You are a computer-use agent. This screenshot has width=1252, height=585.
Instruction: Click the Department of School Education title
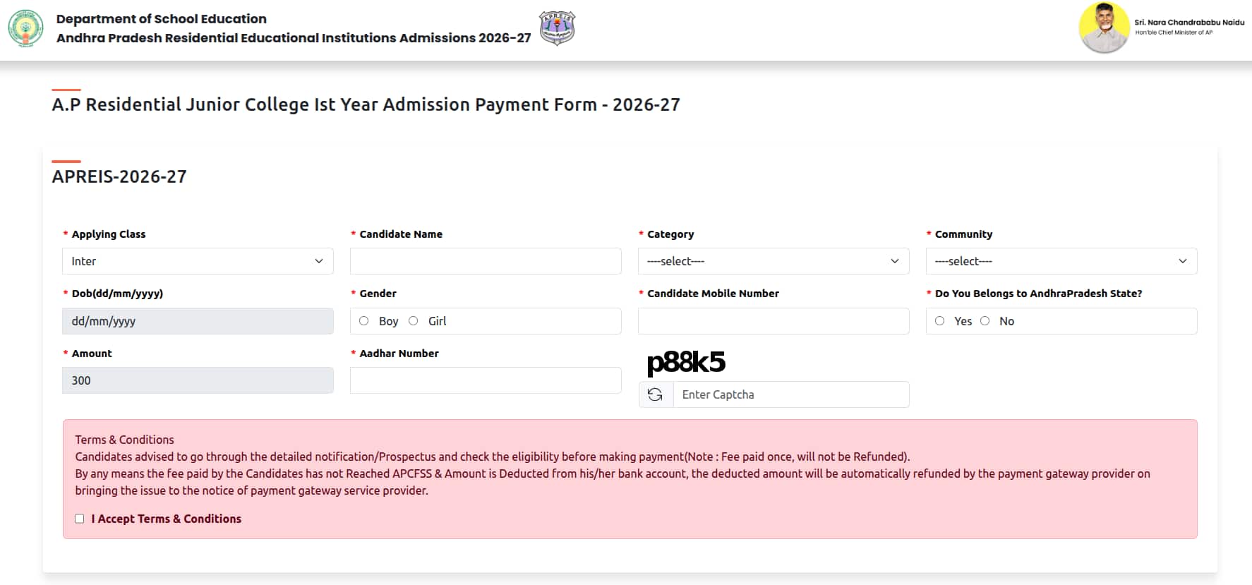162,19
